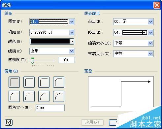Viewport: 162px width, 129px height.
Task: Click the line preview box
Action: click(x=121, y=94)
